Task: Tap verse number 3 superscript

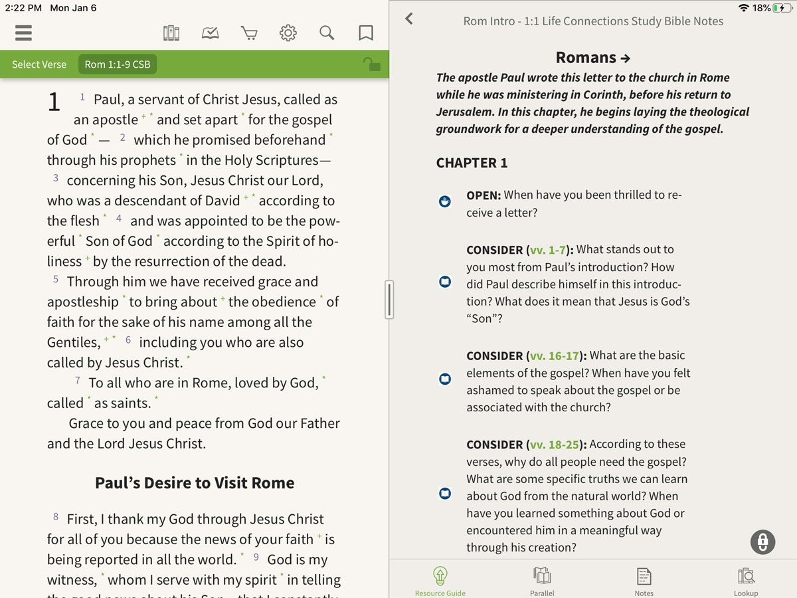Action: coord(56,178)
